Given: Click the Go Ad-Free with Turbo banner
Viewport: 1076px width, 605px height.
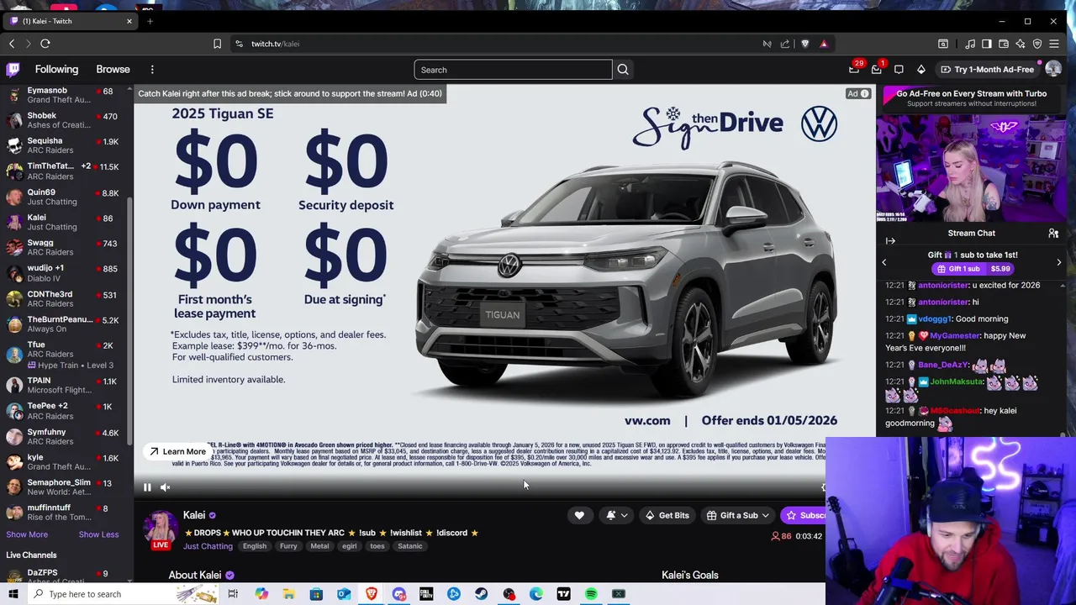Looking at the screenshot, I should point(971,98).
